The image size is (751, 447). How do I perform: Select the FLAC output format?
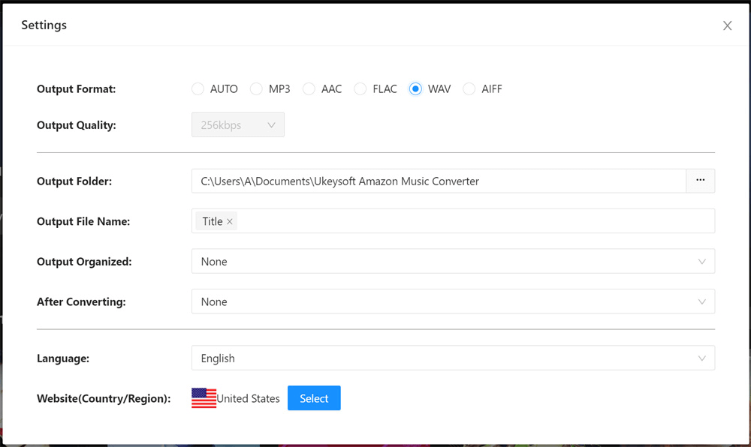click(x=360, y=88)
